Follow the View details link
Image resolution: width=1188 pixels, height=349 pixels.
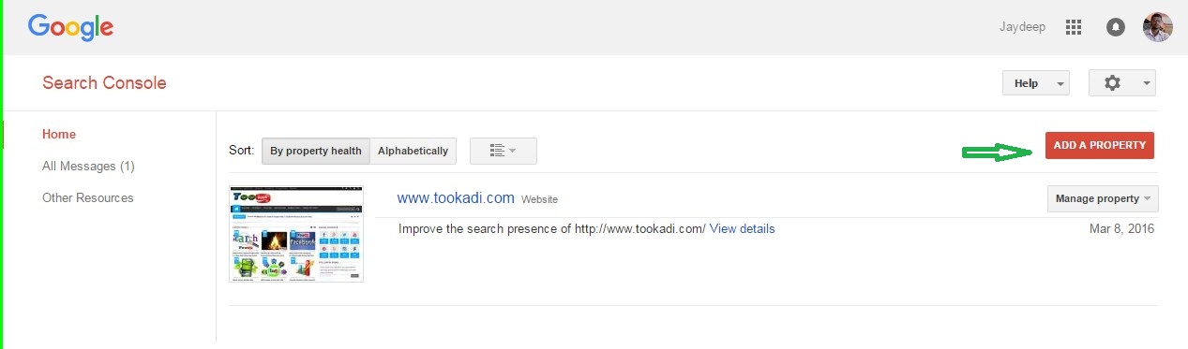coord(743,228)
